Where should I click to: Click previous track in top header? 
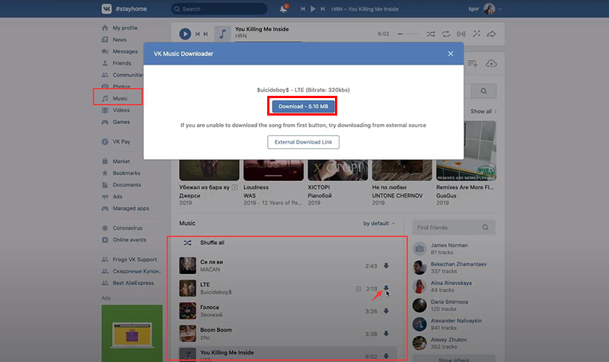tap(302, 9)
